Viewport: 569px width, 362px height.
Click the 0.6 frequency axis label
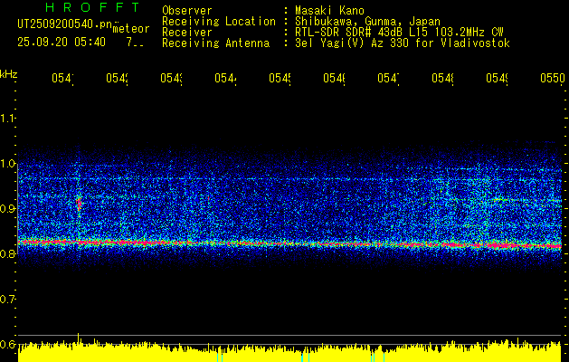[x=7, y=344]
